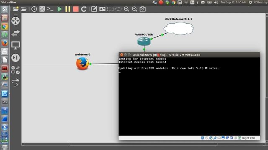This screenshot has width=268, height=150.
Task: Browse end devices monitor icon
Action: point(15,45)
